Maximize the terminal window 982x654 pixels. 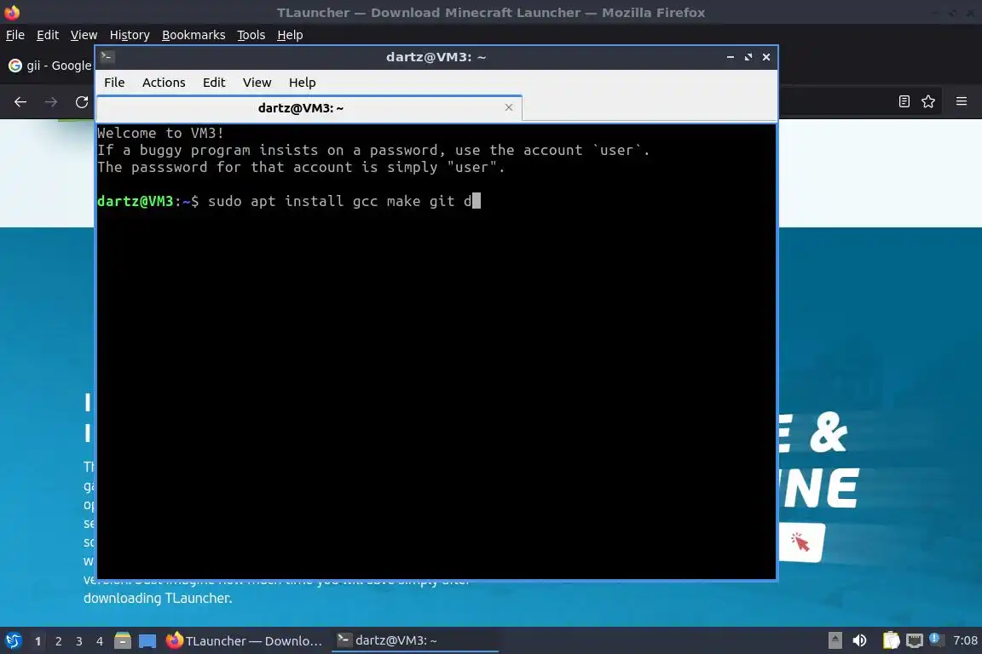point(748,57)
